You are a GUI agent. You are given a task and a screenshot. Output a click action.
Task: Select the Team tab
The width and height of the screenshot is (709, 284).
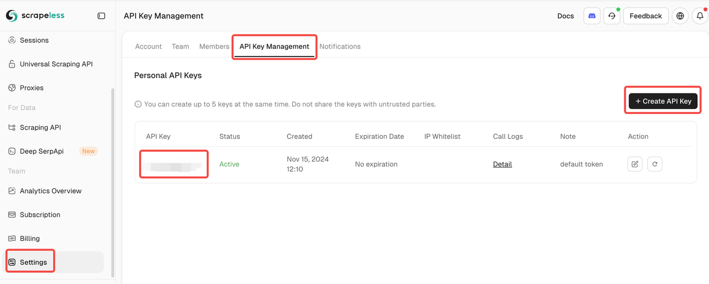(180, 47)
